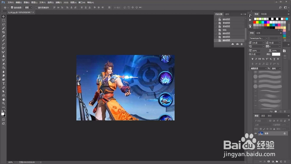Select the Path Selection arrow tool

point(3,91)
